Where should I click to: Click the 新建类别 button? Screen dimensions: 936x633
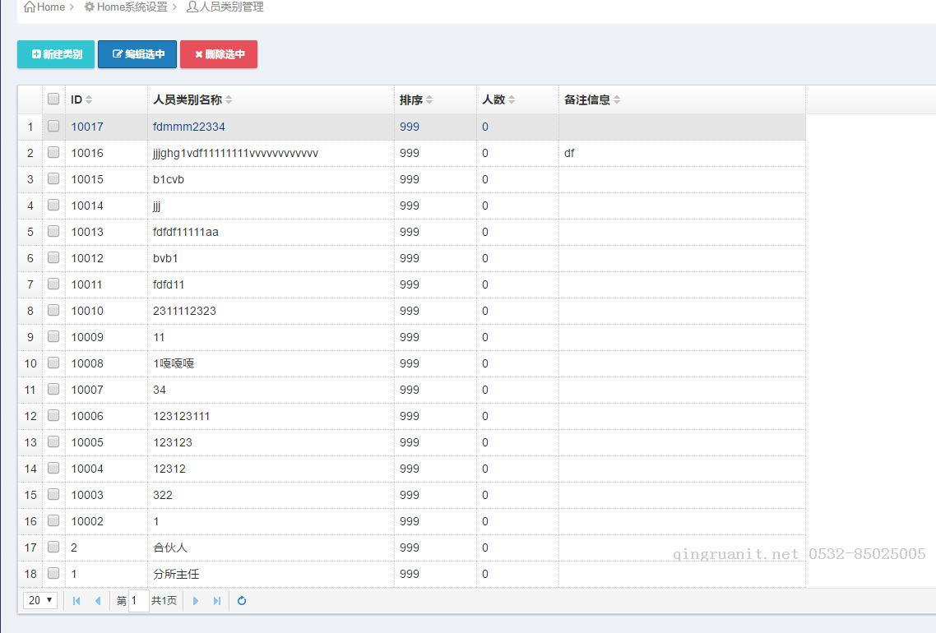[x=56, y=54]
